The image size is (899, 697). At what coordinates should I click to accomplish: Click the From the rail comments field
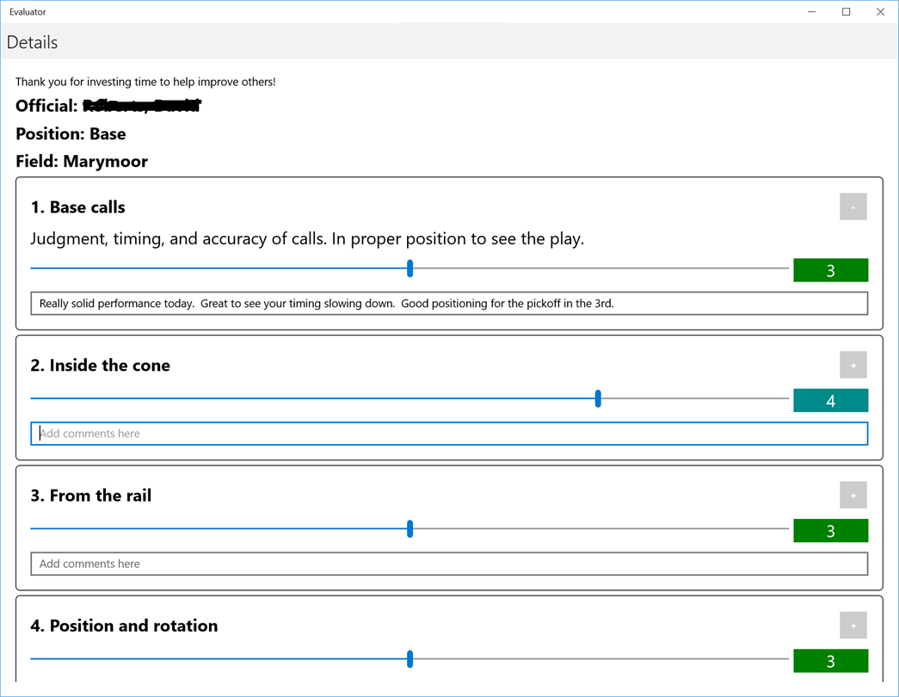[449, 564]
